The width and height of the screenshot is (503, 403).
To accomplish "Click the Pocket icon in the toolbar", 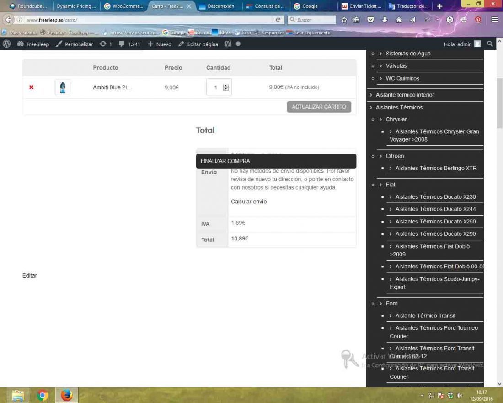I will 370,20.
